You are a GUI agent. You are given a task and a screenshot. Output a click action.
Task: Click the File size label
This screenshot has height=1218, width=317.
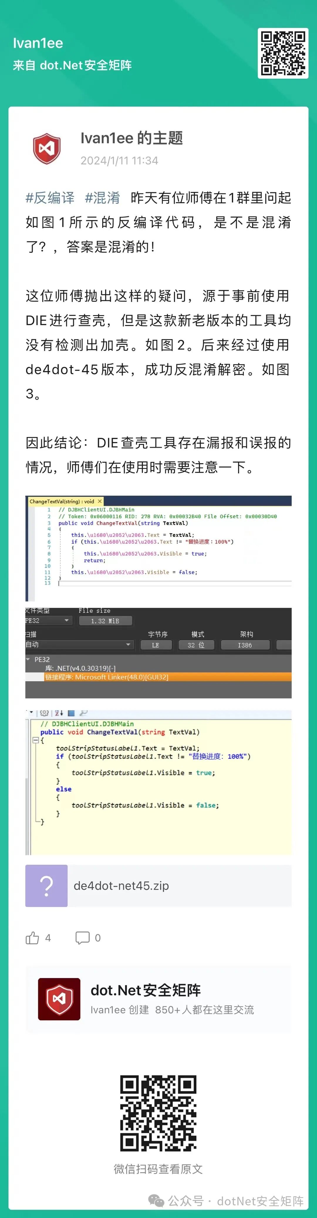95,611
